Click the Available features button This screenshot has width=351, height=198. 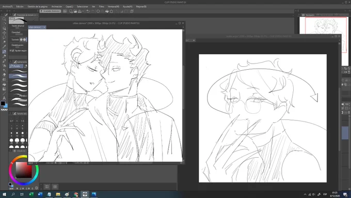coord(51,11)
